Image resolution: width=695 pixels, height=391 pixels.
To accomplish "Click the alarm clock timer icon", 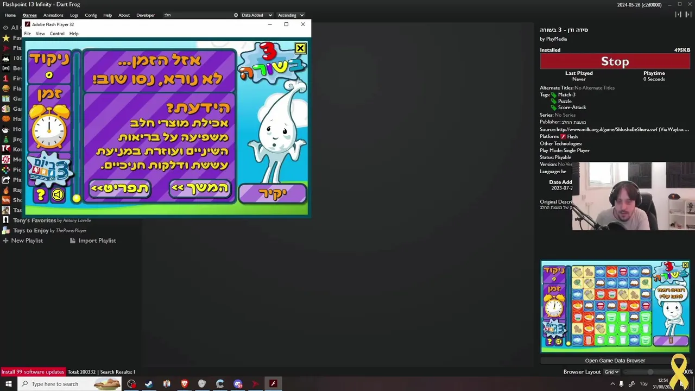I will click(x=49, y=127).
